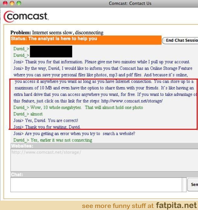Click David's 'earlier it was not connecting' message
This screenshot has width=198, height=210.
pos(53,140)
